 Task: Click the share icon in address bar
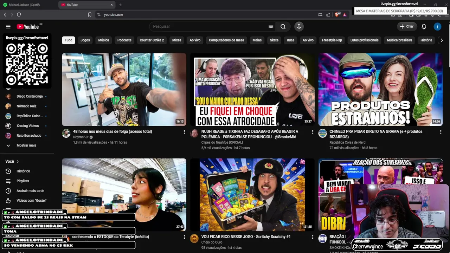click(328, 15)
